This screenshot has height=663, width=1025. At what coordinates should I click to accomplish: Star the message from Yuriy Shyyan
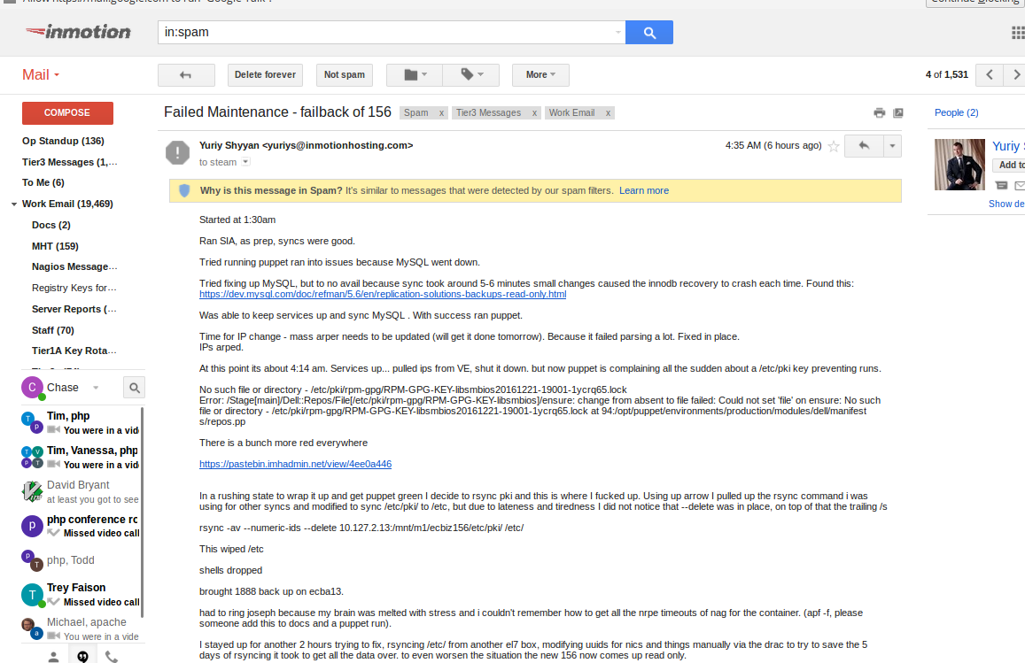pyautogui.click(x=833, y=147)
